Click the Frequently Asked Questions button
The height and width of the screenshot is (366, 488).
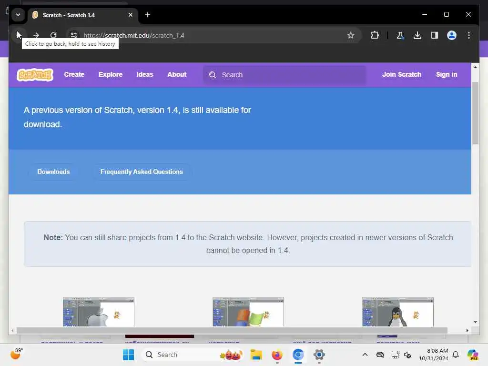click(142, 172)
